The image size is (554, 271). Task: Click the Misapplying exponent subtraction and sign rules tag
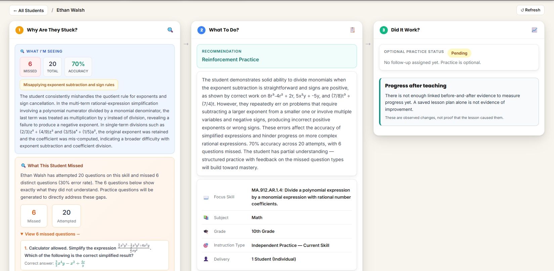[69, 85]
